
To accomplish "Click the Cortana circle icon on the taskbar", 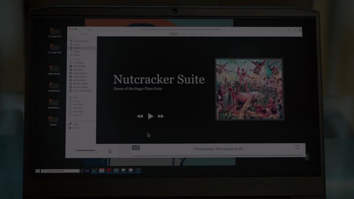I will click(x=82, y=171).
